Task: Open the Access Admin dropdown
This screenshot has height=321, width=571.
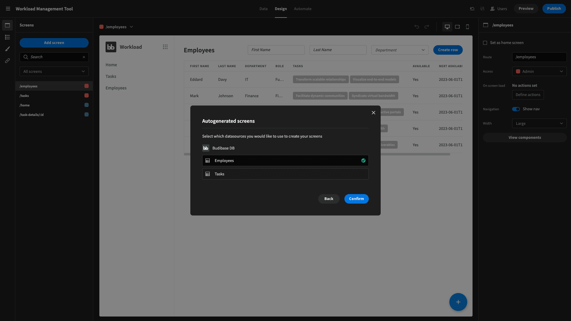Action: point(539,71)
